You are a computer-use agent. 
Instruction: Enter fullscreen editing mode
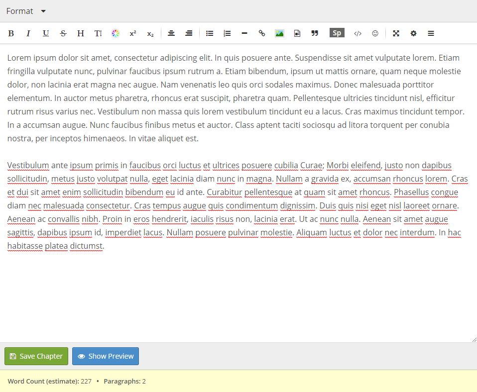(x=396, y=33)
